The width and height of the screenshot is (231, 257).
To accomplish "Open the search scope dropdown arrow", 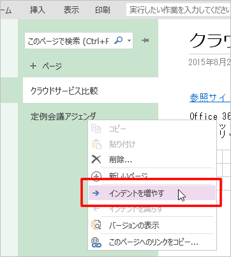I will [129, 40].
